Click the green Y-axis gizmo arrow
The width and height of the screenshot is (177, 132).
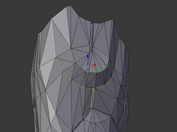pyautogui.click(x=100, y=70)
